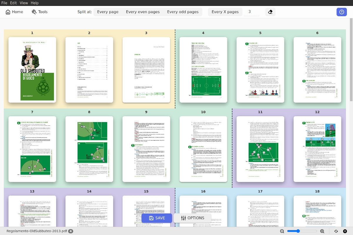Open the help question mark button
The height and width of the screenshot is (235, 353).
(x=342, y=12)
